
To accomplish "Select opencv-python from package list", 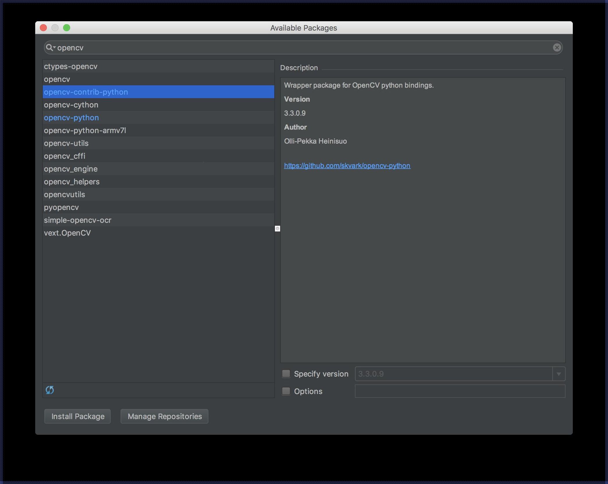I will click(x=72, y=118).
